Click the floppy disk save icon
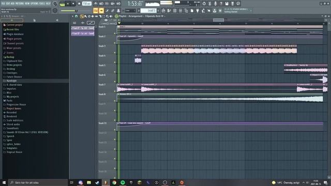 [227, 4]
